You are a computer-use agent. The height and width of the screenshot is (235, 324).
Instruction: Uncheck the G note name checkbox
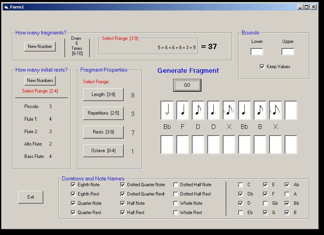tap(266, 213)
